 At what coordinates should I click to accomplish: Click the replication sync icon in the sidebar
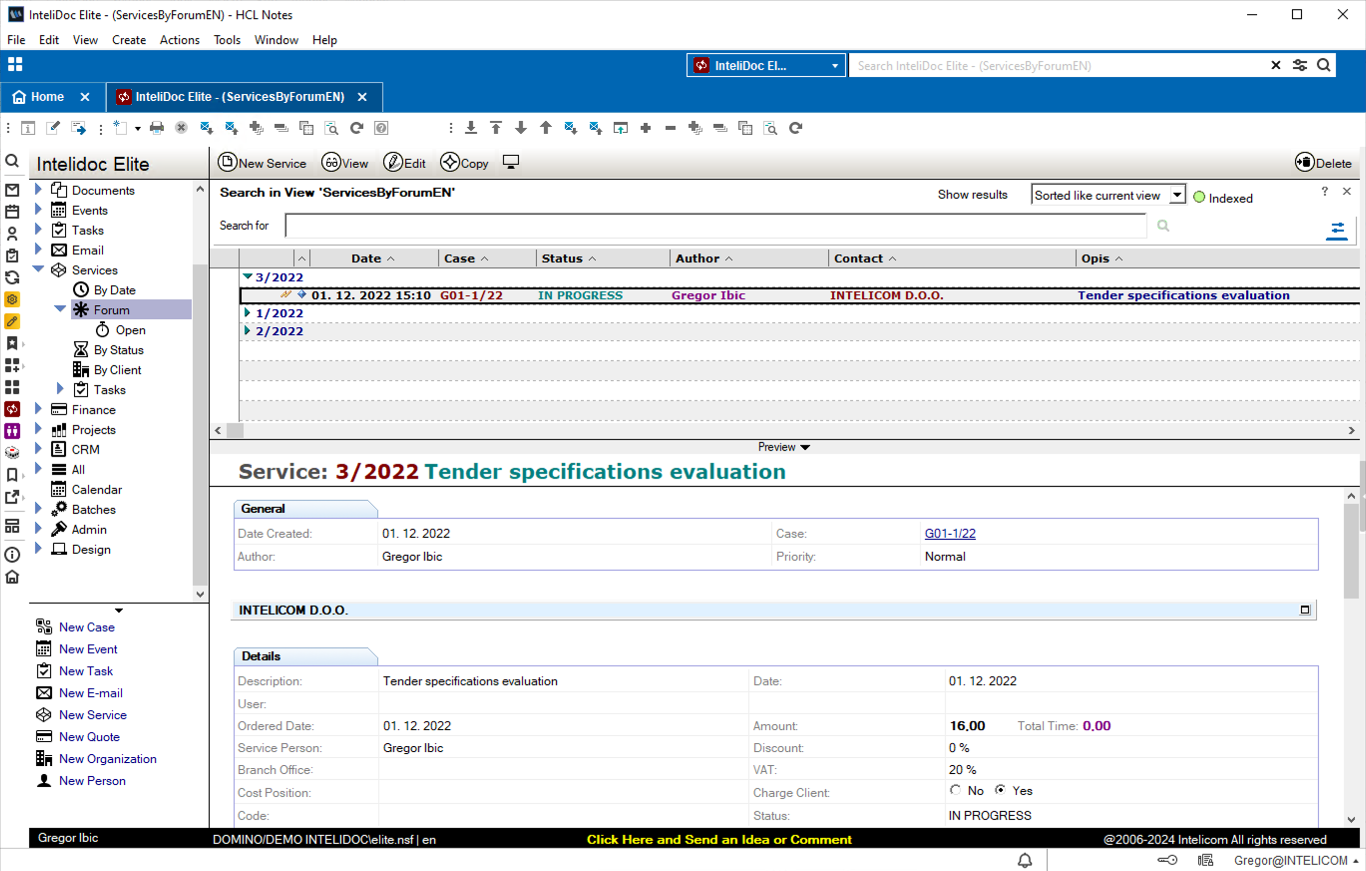point(12,277)
